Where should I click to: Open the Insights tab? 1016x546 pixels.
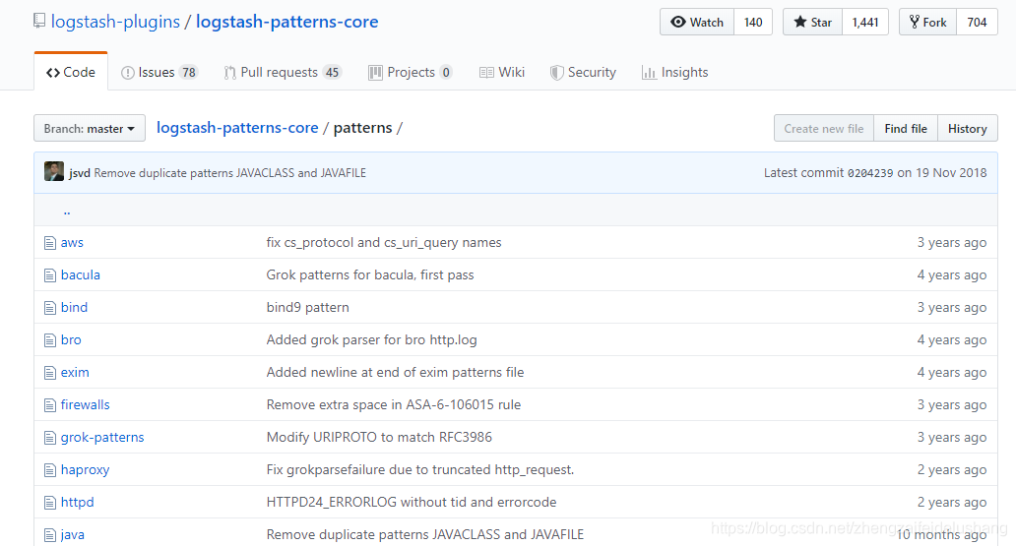click(x=675, y=72)
